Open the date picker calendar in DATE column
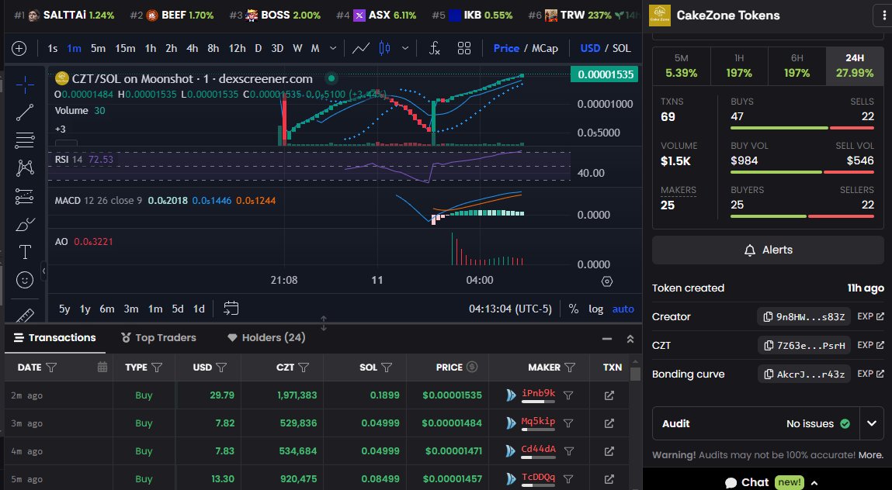 coord(102,367)
